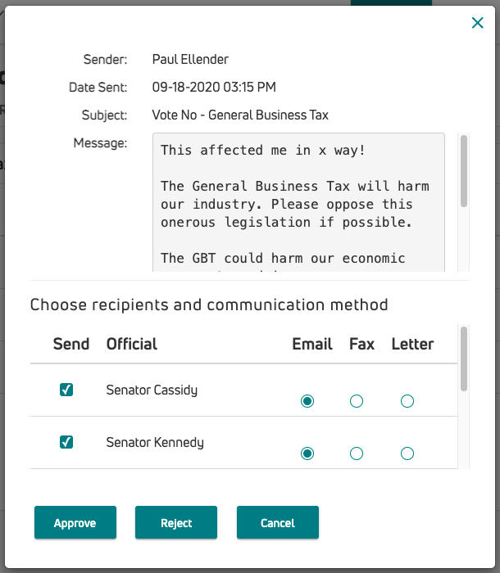Choose Fax for Senator Kennedy
Image resolution: width=500 pixels, height=573 pixels.
tap(357, 453)
